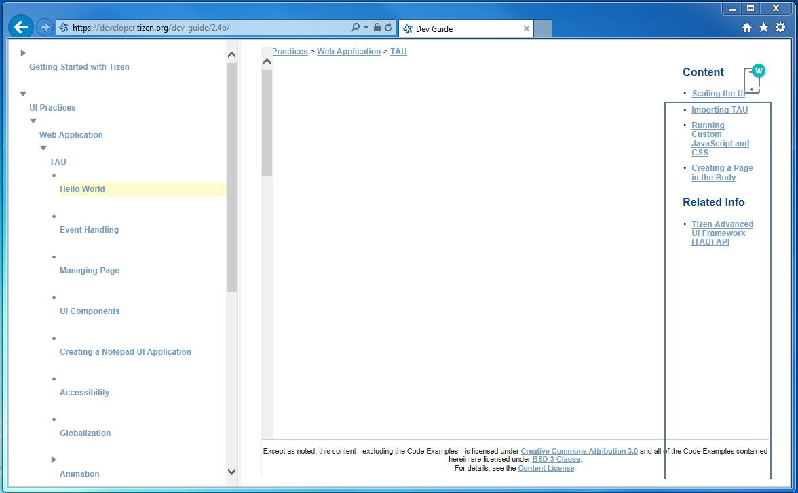Open favorites star icon

(x=763, y=28)
